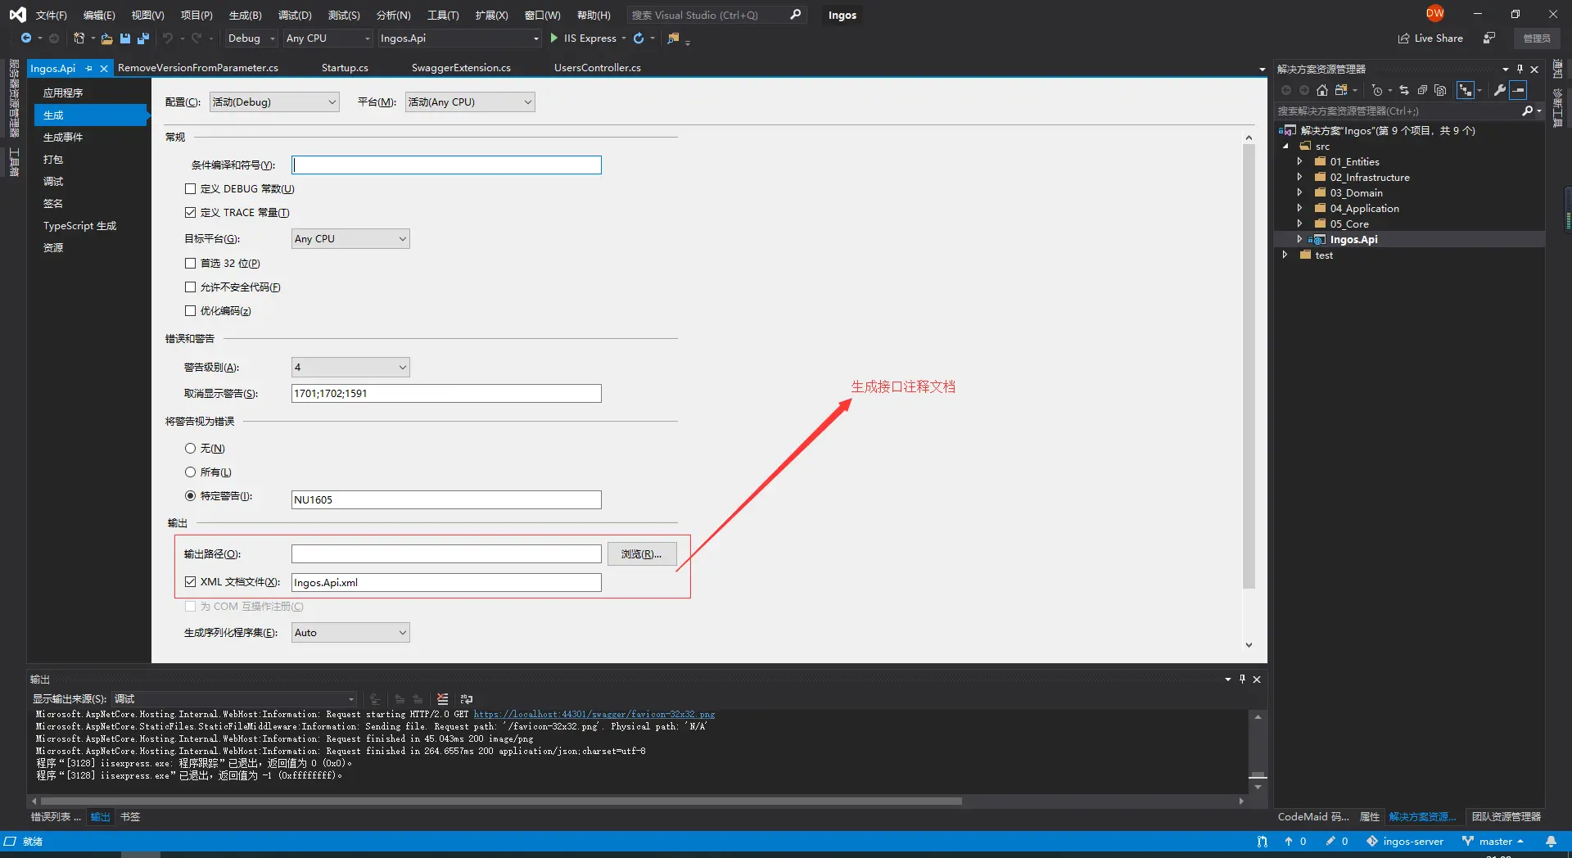Click the notifications bell in status bar
Viewport: 1572px width, 858px height.
1551,841
